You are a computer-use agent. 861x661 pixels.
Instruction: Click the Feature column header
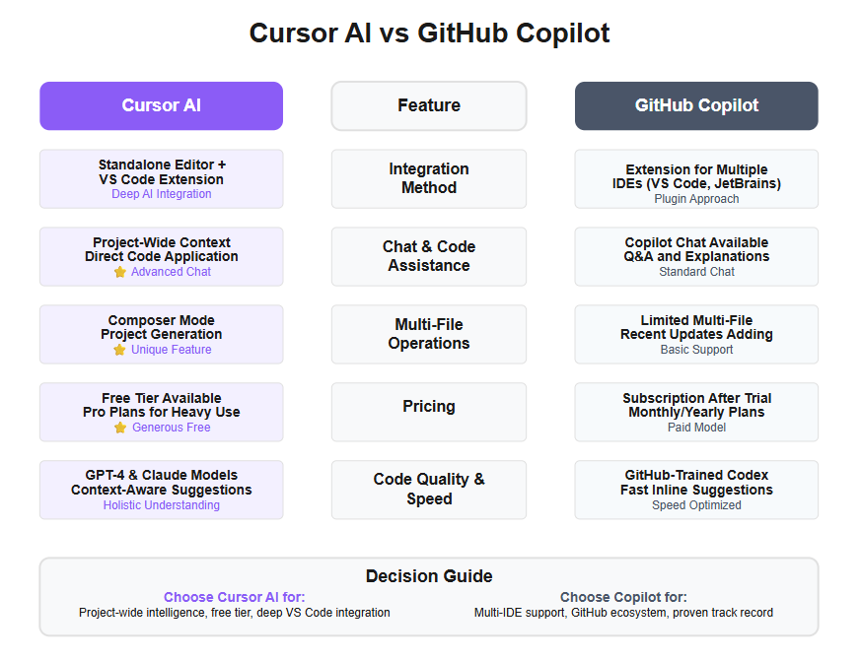(x=429, y=105)
